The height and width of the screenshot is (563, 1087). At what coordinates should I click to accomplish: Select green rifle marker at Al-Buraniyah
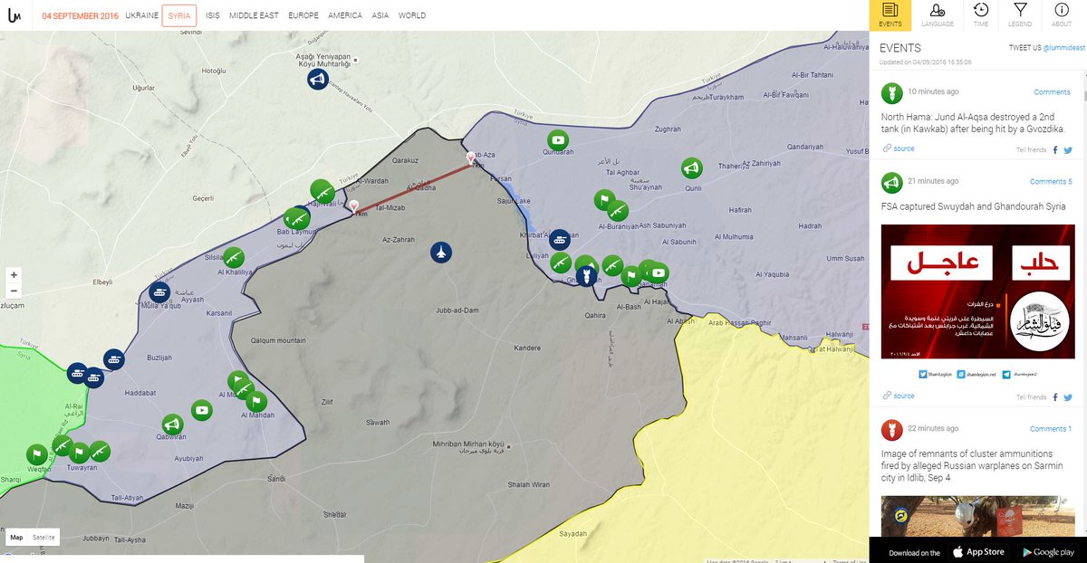(618, 211)
